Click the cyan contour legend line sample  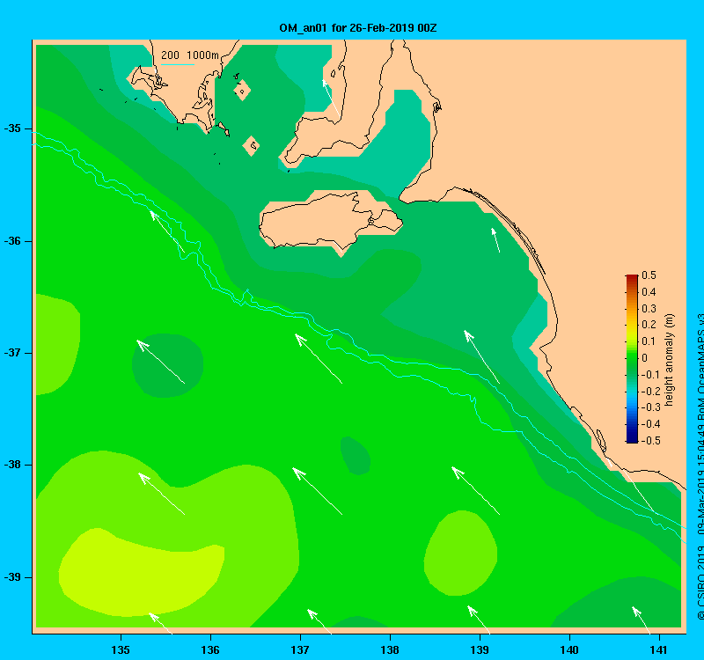coord(178,64)
